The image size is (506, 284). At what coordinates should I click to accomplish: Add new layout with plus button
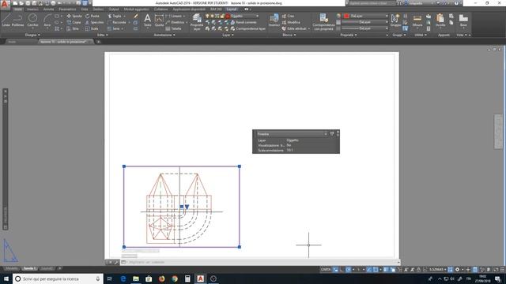click(x=60, y=268)
